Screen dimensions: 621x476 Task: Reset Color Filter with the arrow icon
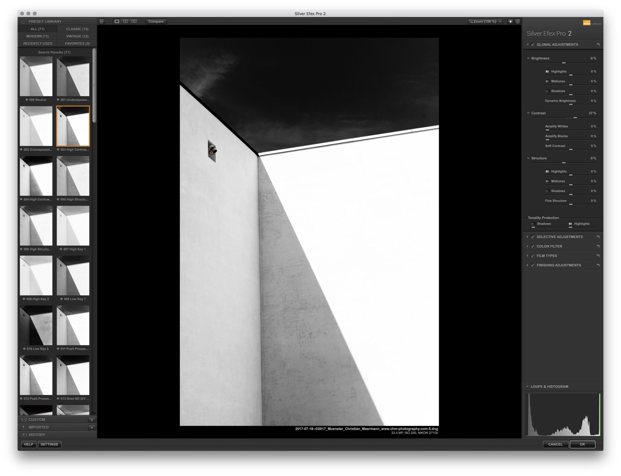(598, 246)
